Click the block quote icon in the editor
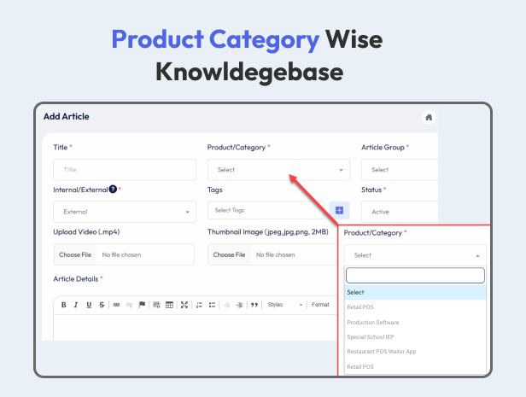This screenshot has width=526, height=397. tap(254, 305)
